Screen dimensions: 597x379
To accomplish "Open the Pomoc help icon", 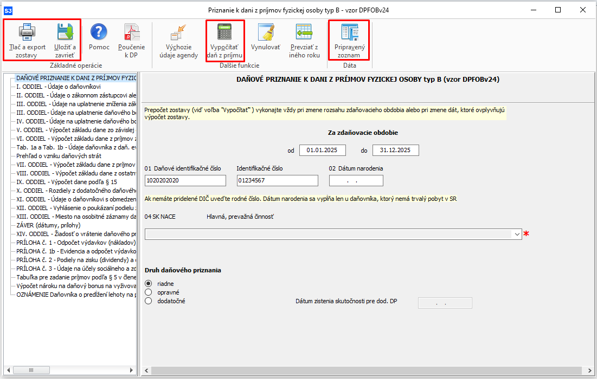I will pyautogui.click(x=99, y=34).
